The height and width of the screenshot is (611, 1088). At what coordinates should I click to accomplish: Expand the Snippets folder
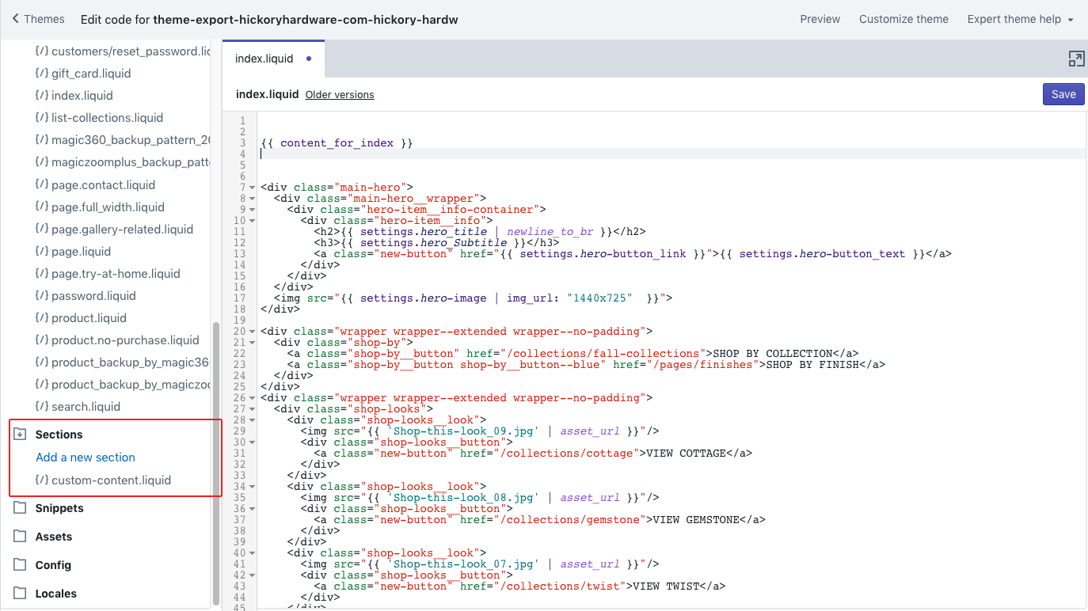point(59,508)
